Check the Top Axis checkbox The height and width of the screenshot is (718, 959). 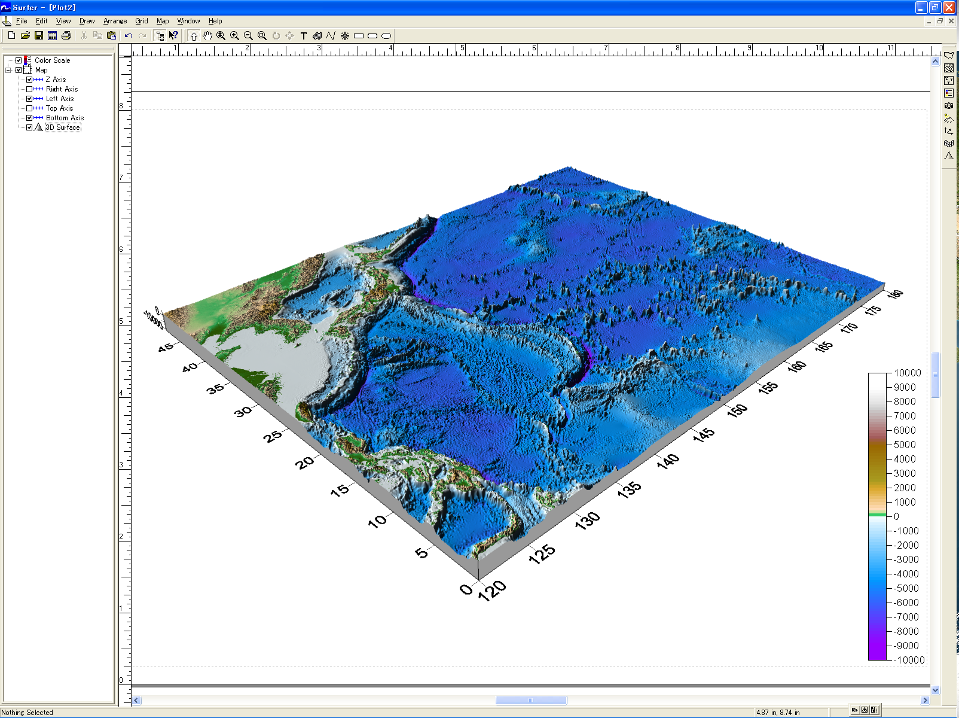[29, 108]
